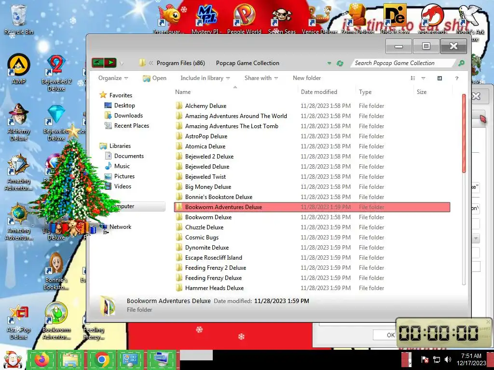Open the Peggle World desktop shortcut

coord(244,18)
